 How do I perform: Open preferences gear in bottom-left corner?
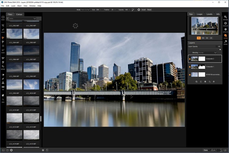point(11,150)
